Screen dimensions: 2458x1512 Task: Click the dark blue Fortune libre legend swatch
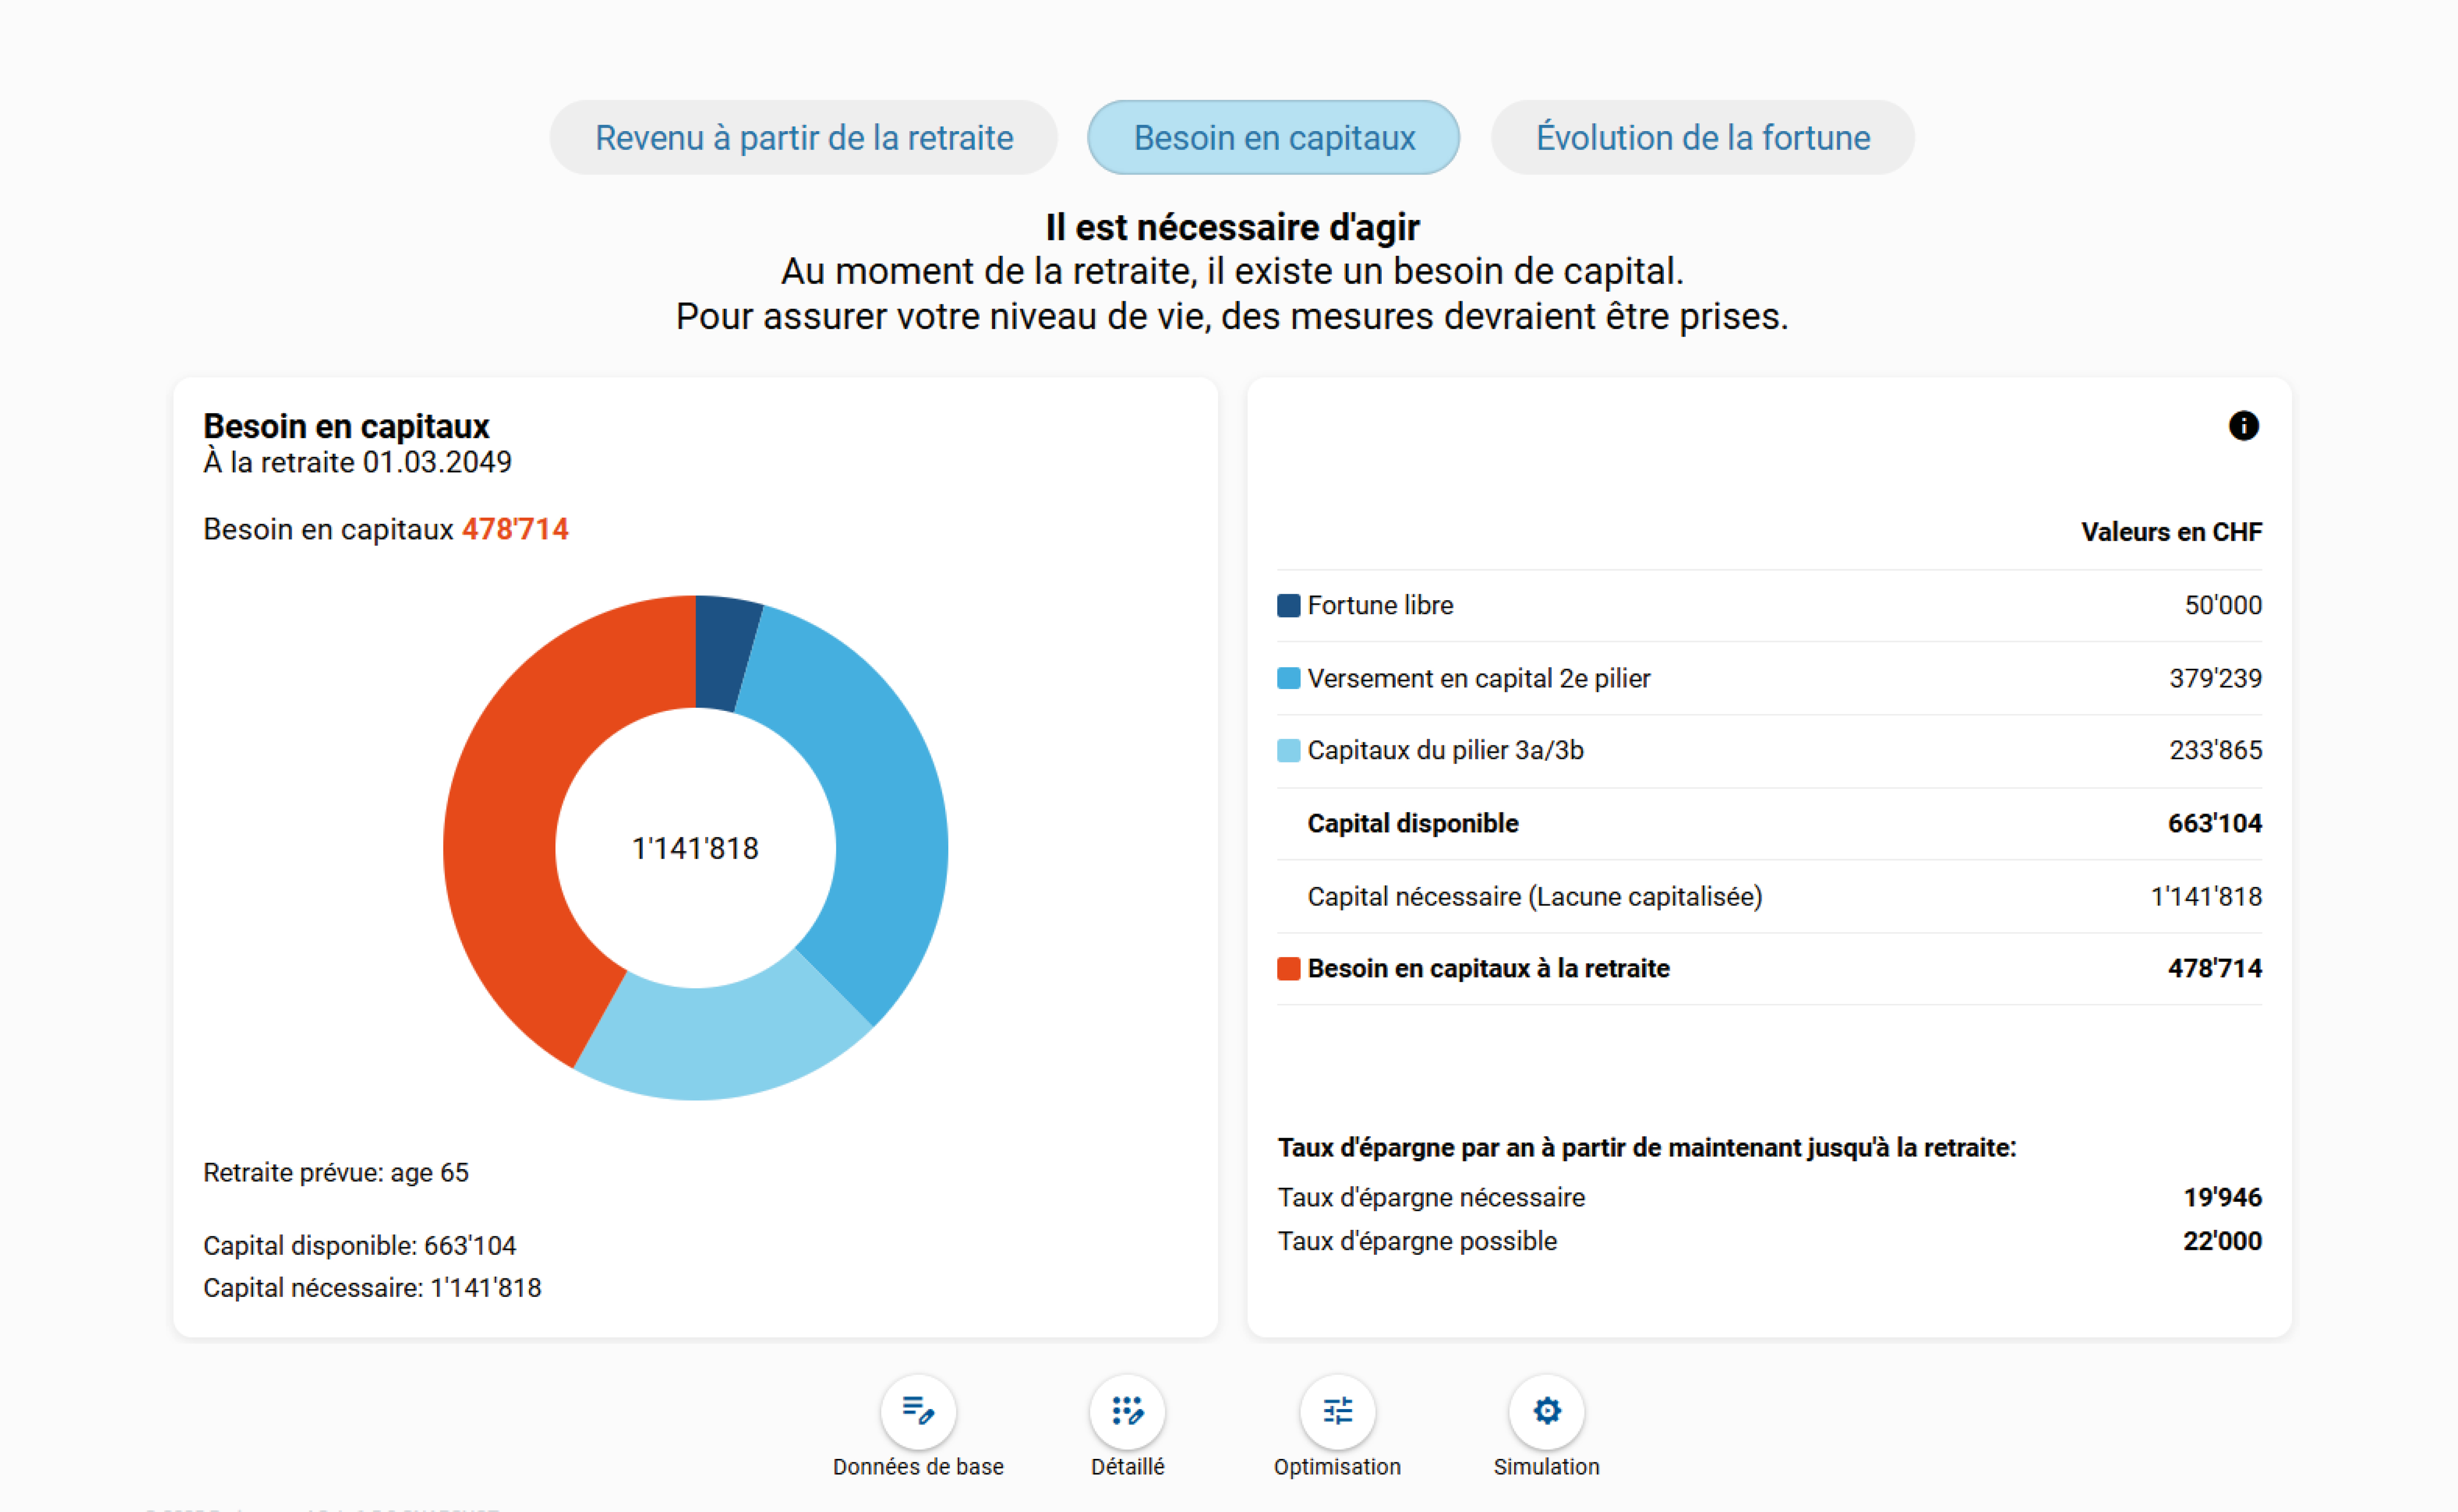(1289, 606)
